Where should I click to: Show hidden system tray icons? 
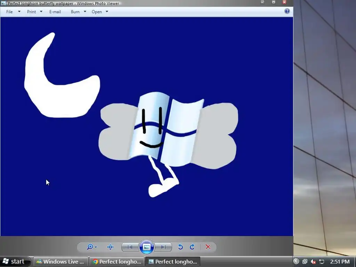coord(296,261)
